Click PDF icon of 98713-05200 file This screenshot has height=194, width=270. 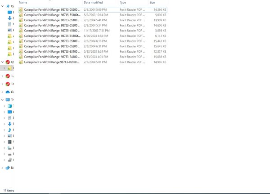(x=21, y=9)
